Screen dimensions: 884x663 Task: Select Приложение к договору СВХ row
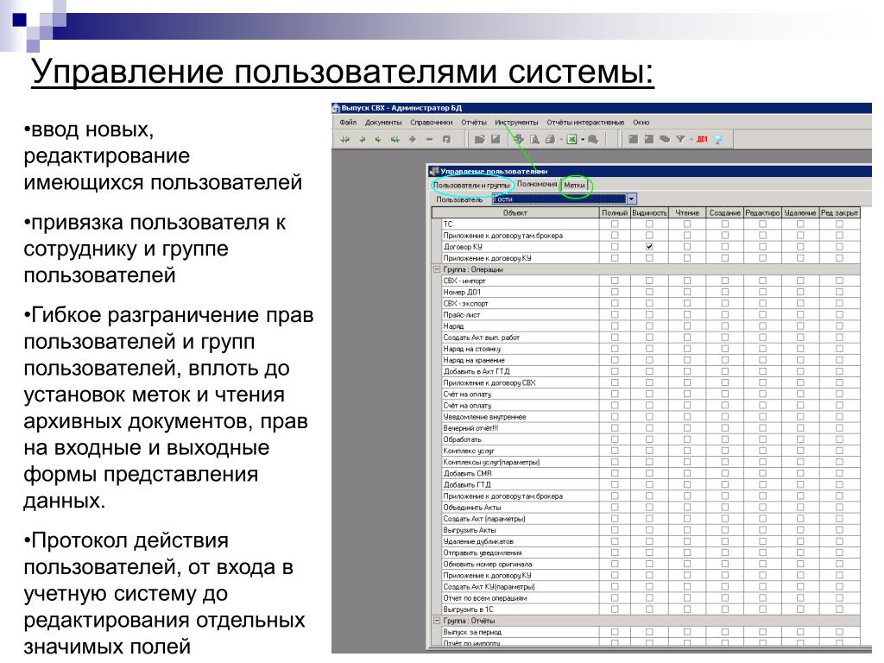pyautogui.click(x=520, y=382)
